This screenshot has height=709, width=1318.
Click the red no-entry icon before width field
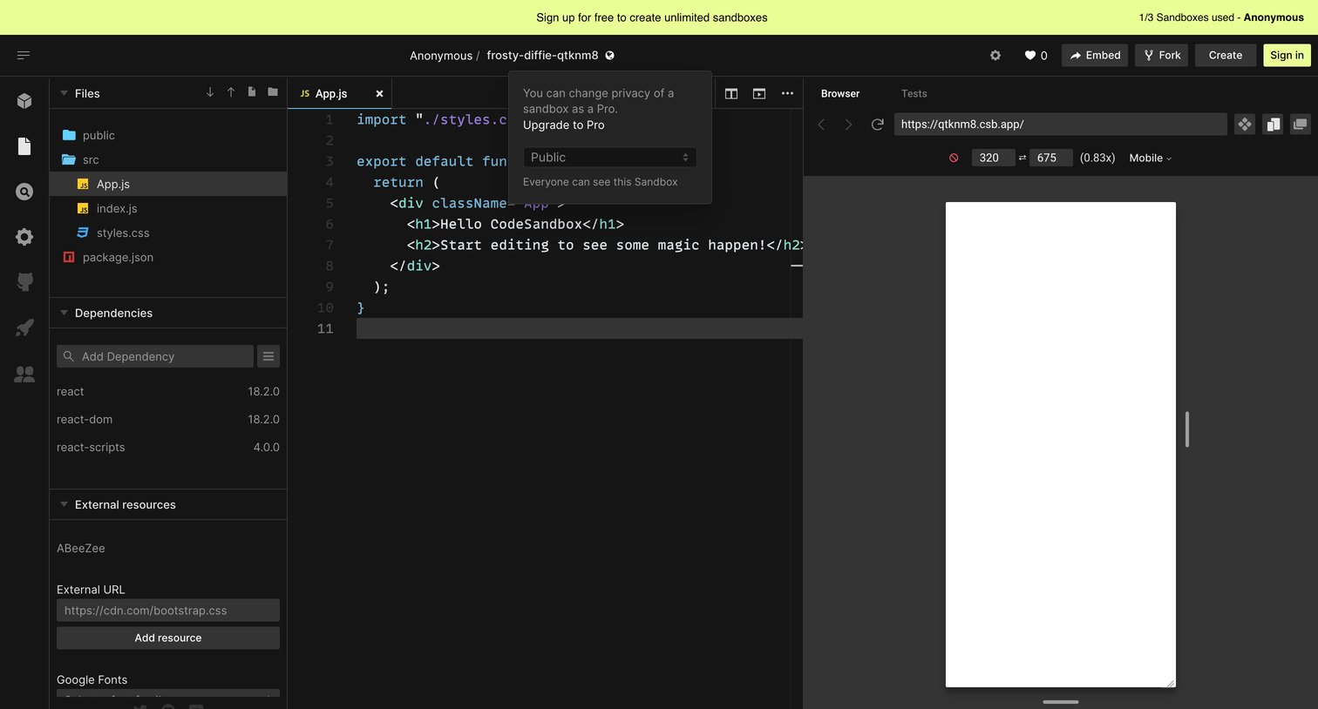click(954, 158)
